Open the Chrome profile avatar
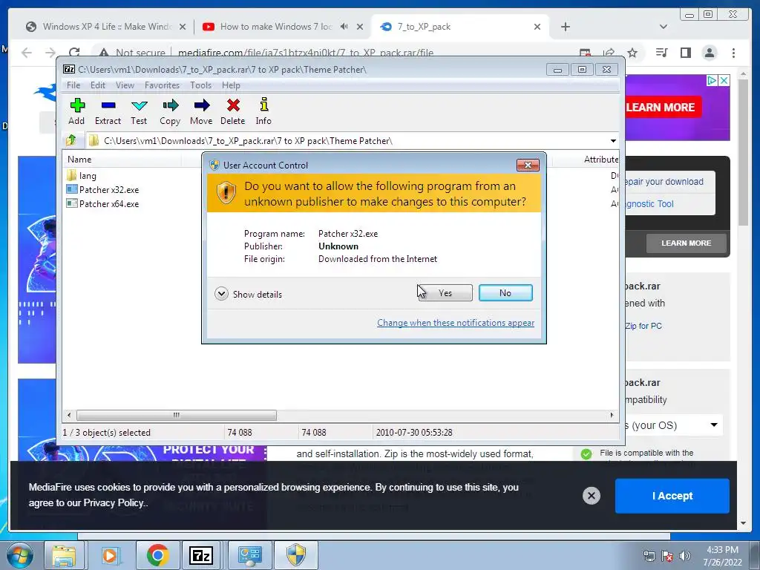 (x=709, y=53)
